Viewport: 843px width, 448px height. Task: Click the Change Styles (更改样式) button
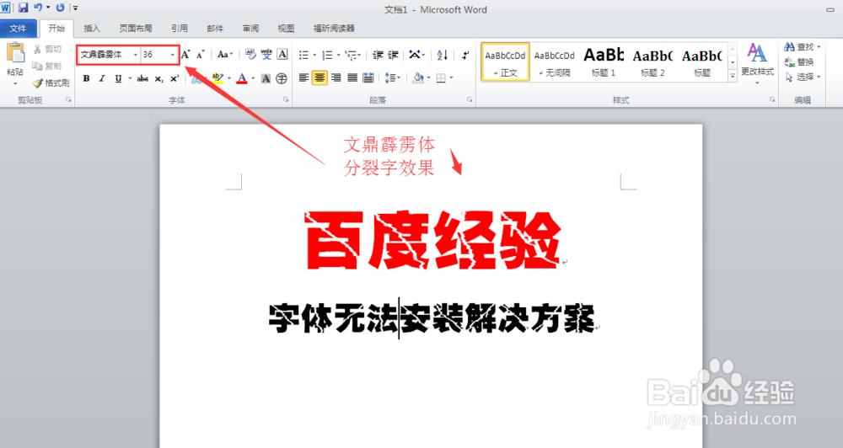click(757, 62)
